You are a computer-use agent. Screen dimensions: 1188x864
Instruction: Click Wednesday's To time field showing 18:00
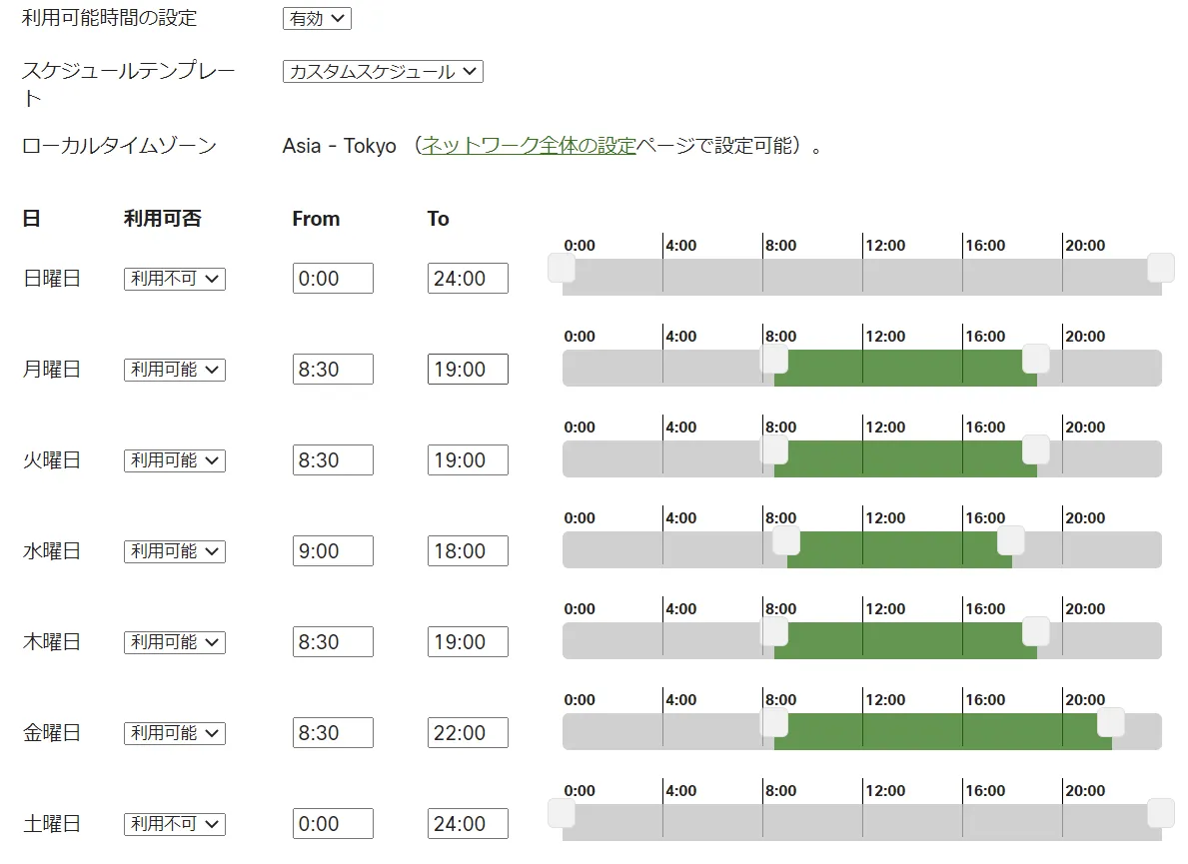[x=468, y=551]
